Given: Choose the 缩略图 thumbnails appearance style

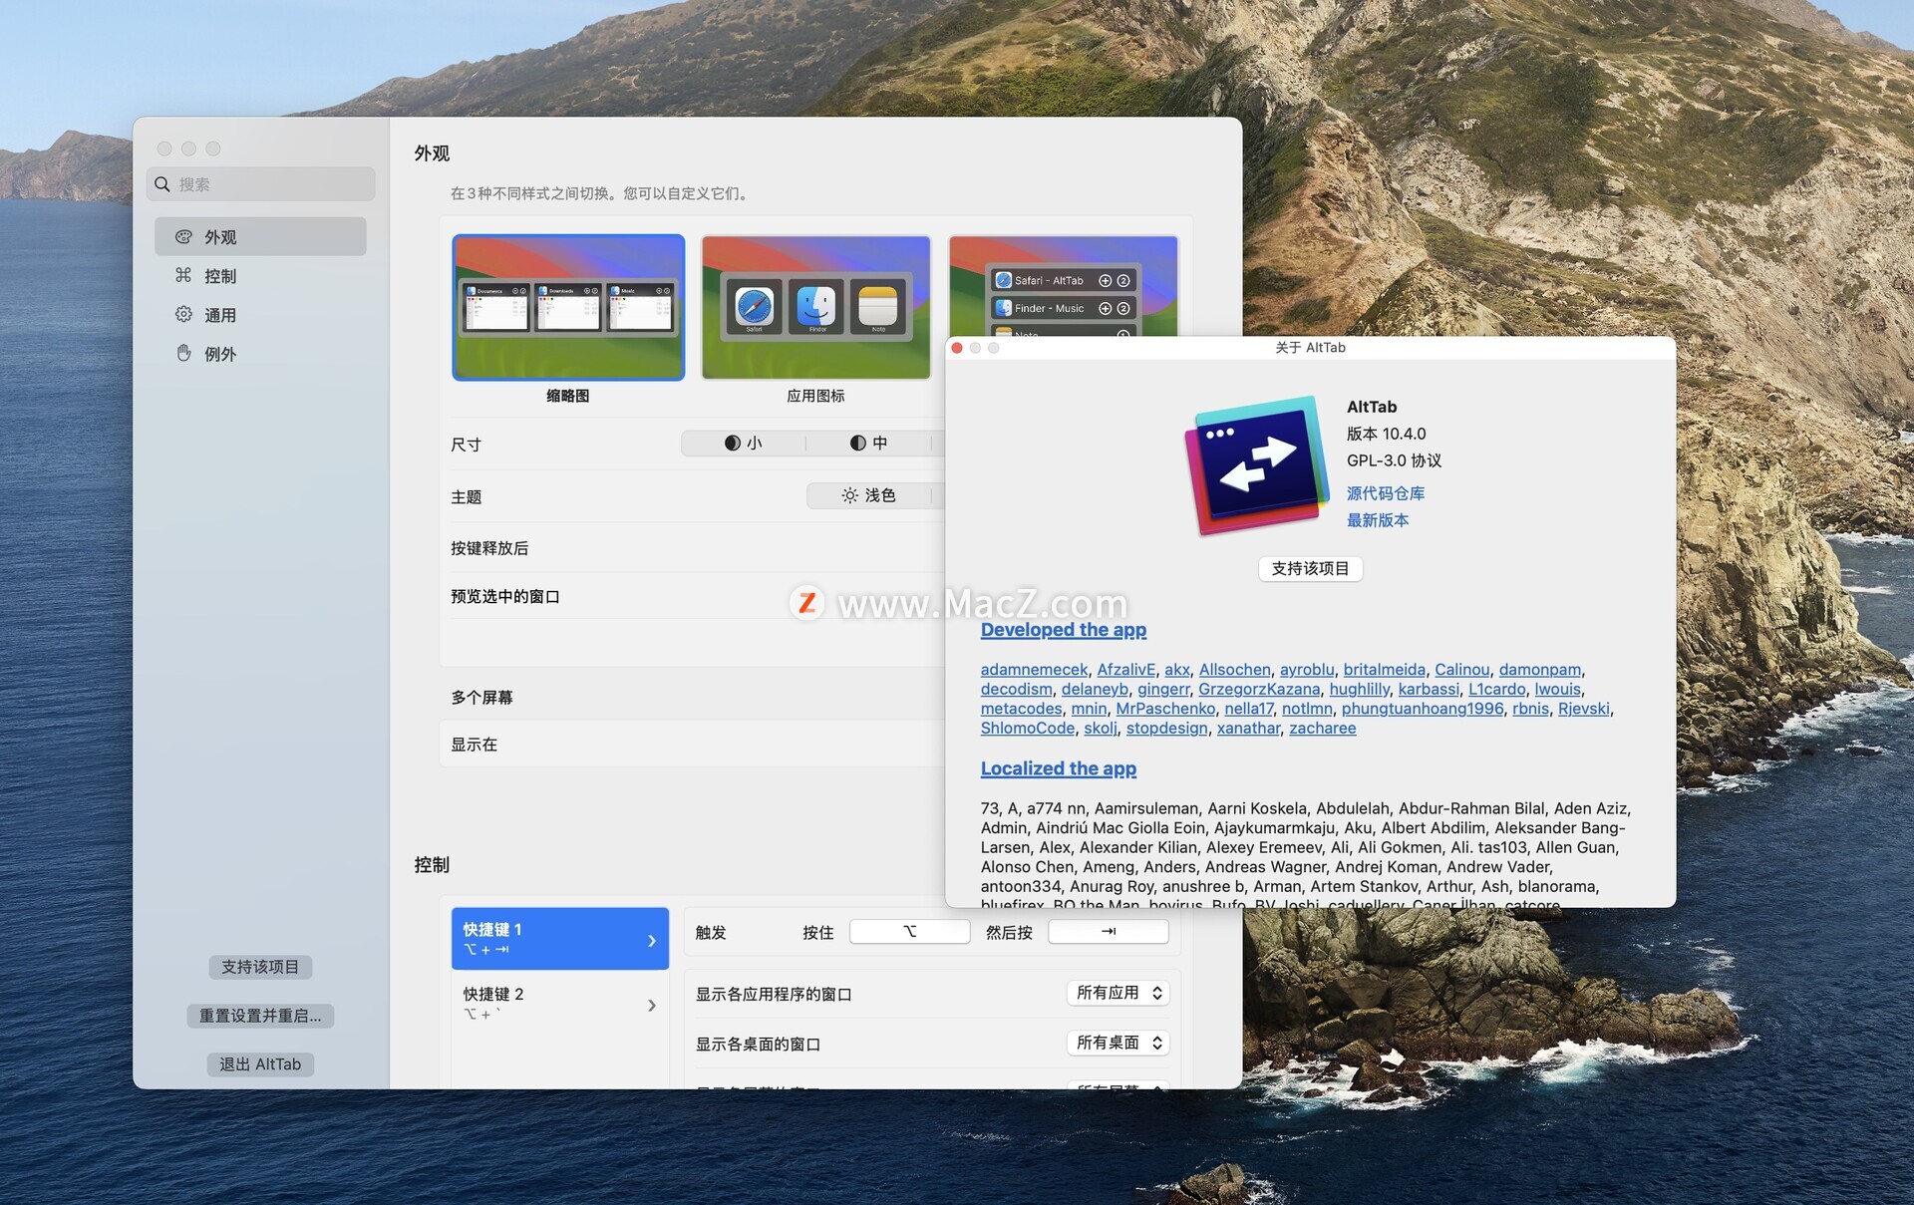Looking at the screenshot, I should pos(568,308).
